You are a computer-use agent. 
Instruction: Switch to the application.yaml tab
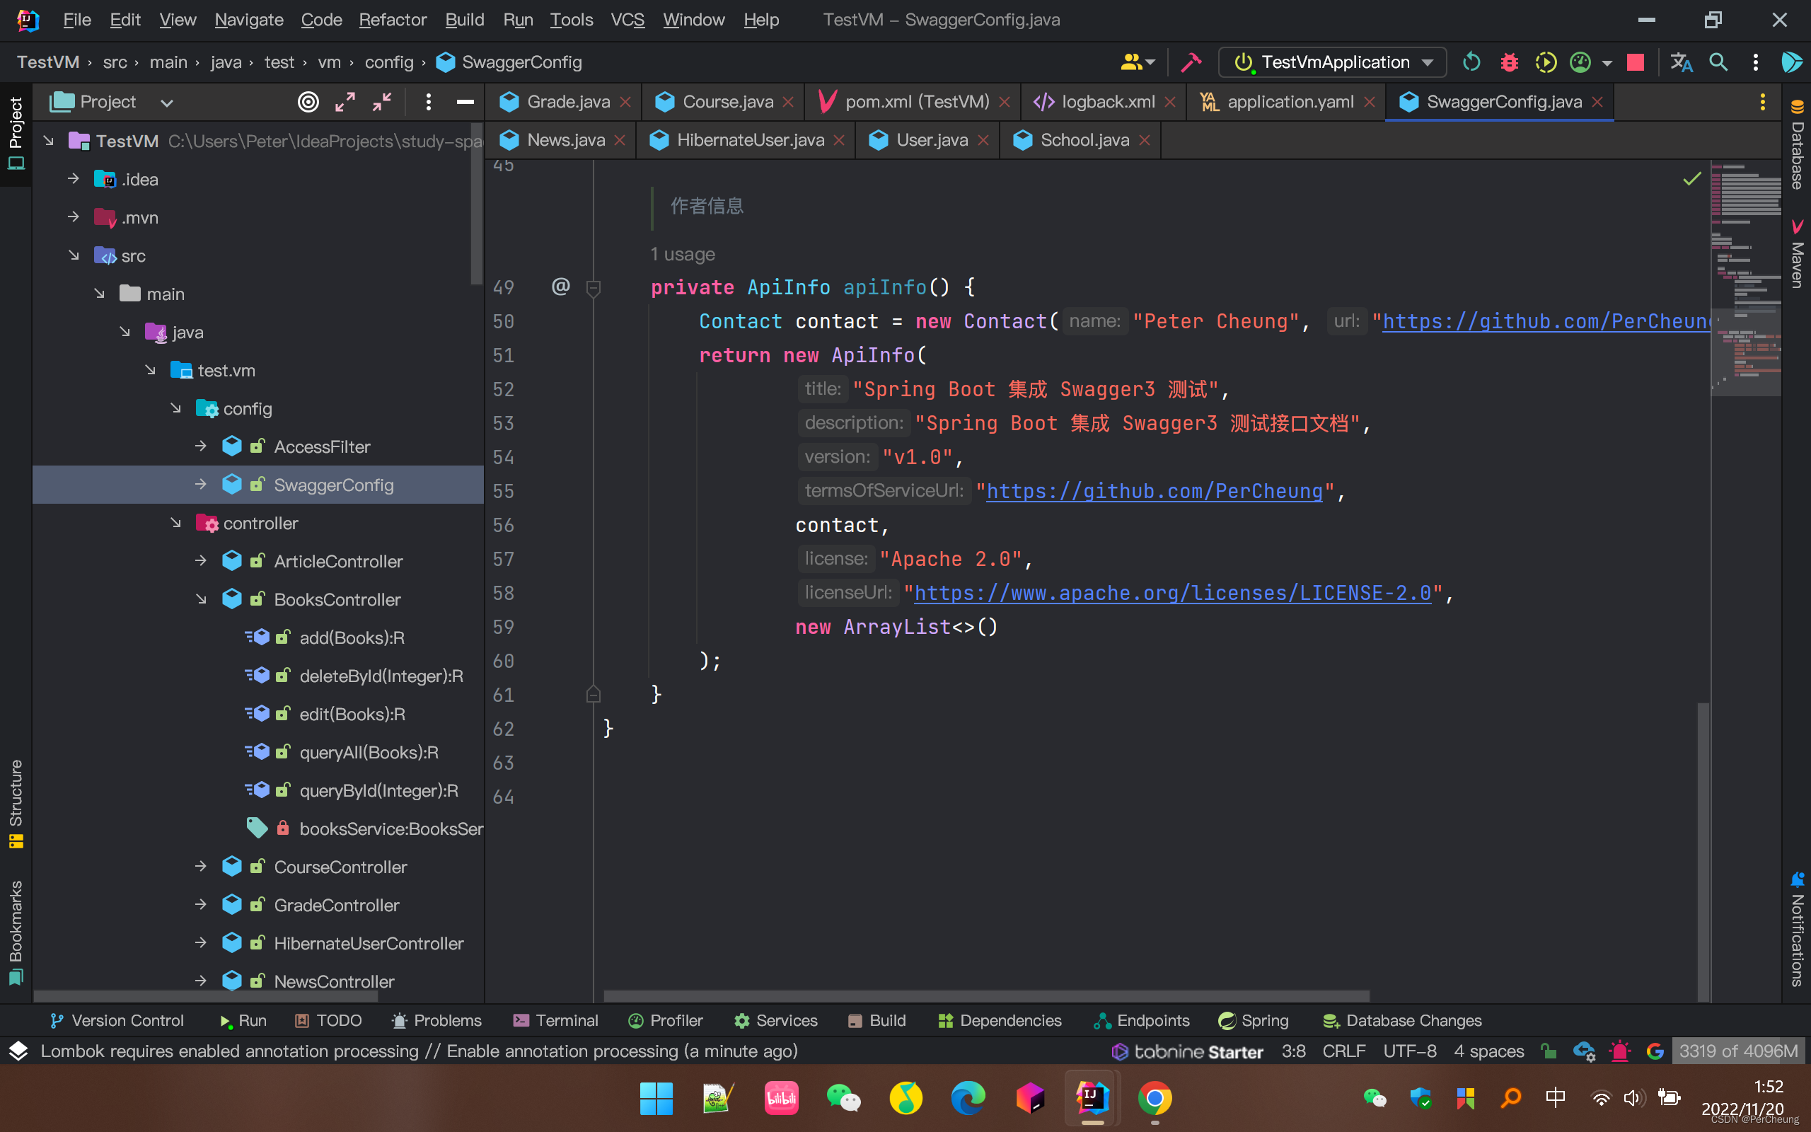click(x=1291, y=101)
